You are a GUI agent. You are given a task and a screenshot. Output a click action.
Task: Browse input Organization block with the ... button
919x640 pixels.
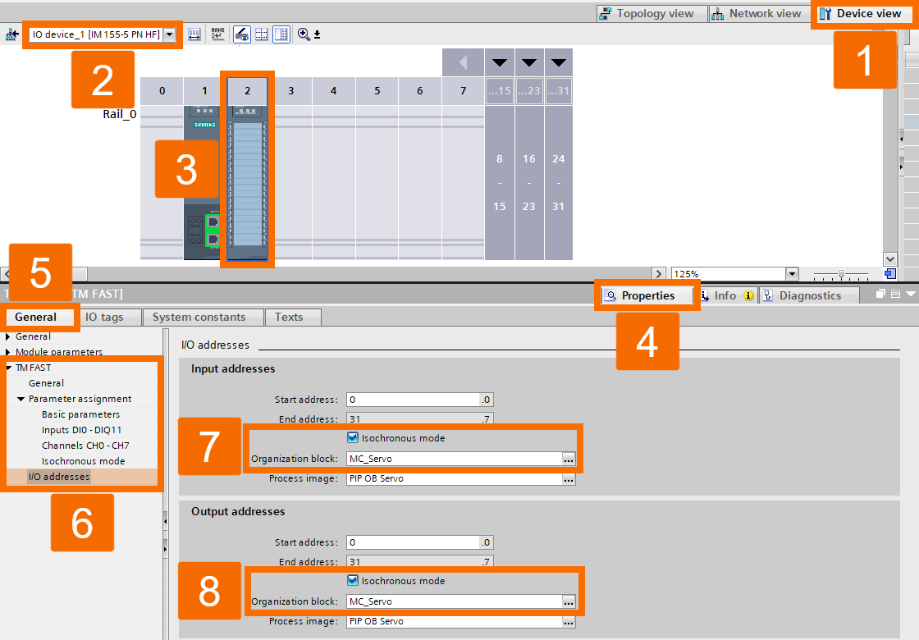[569, 459]
